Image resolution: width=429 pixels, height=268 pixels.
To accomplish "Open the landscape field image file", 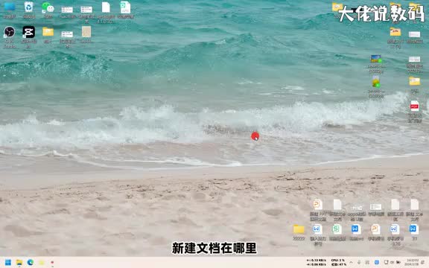I will point(376,59).
